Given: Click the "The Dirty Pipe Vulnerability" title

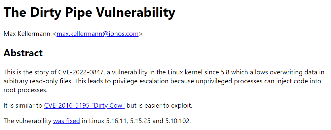Looking at the screenshot, I should 89,12.
